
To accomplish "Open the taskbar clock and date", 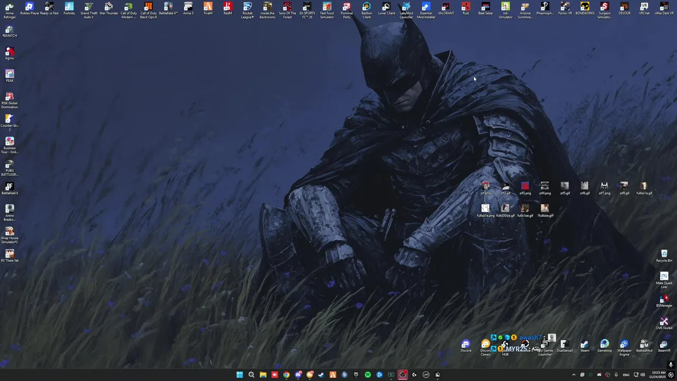I will (659, 375).
